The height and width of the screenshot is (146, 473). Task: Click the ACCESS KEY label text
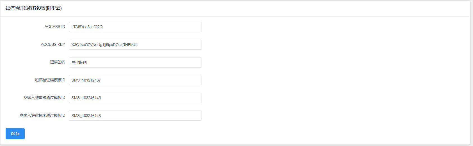click(x=53, y=45)
